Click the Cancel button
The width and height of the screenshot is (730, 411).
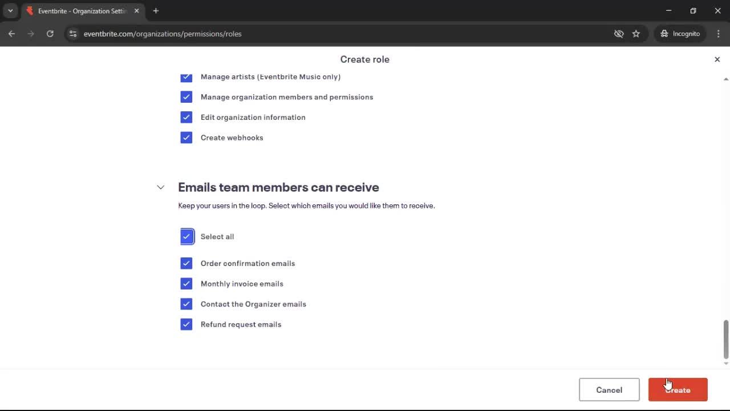point(609,390)
